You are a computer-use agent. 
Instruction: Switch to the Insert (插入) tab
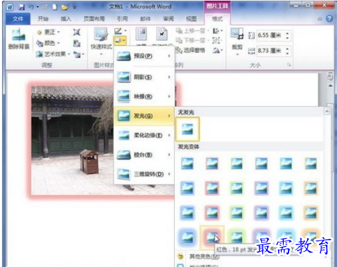click(66, 19)
